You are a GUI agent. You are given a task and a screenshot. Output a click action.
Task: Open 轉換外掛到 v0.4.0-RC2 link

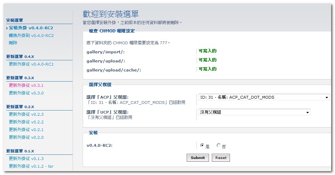tap(31, 36)
